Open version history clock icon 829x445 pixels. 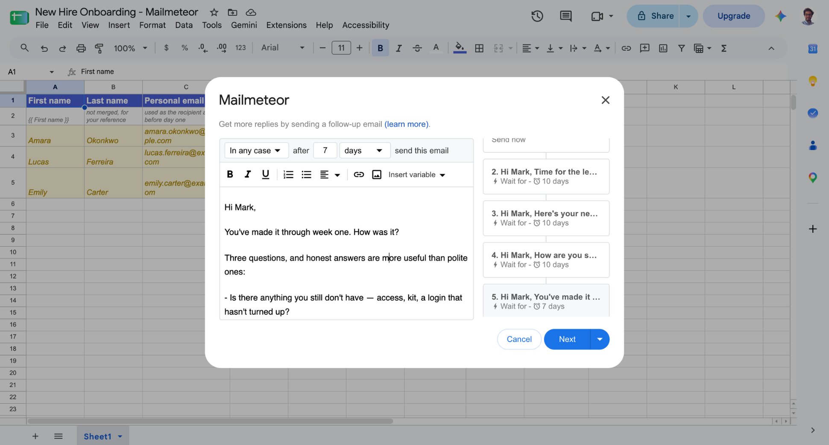[x=537, y=16]
